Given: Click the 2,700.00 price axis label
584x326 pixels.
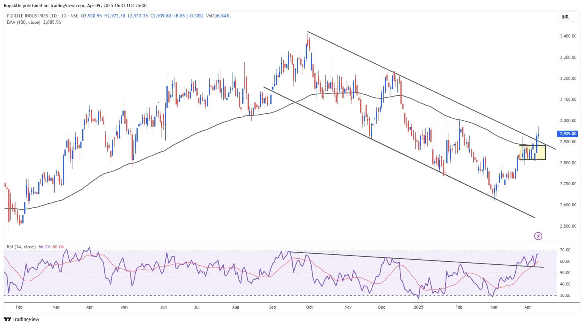Looking at the screenshot, I should (568, 184).
